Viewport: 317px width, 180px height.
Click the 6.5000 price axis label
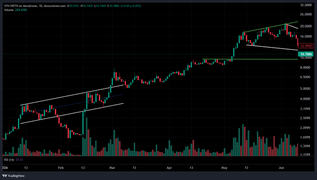305,77
